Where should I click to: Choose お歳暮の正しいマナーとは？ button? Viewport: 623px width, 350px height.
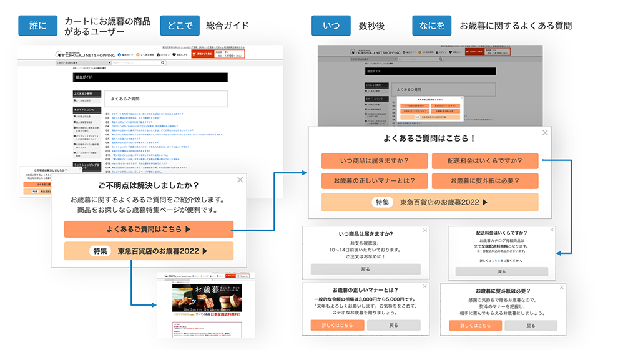pos(375,181)
